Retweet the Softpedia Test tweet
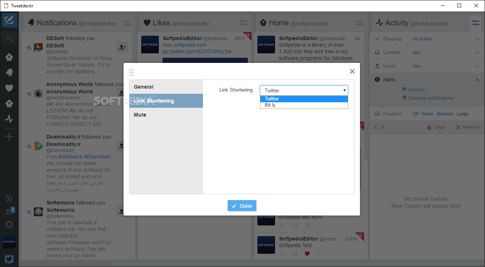 [295, 253]
